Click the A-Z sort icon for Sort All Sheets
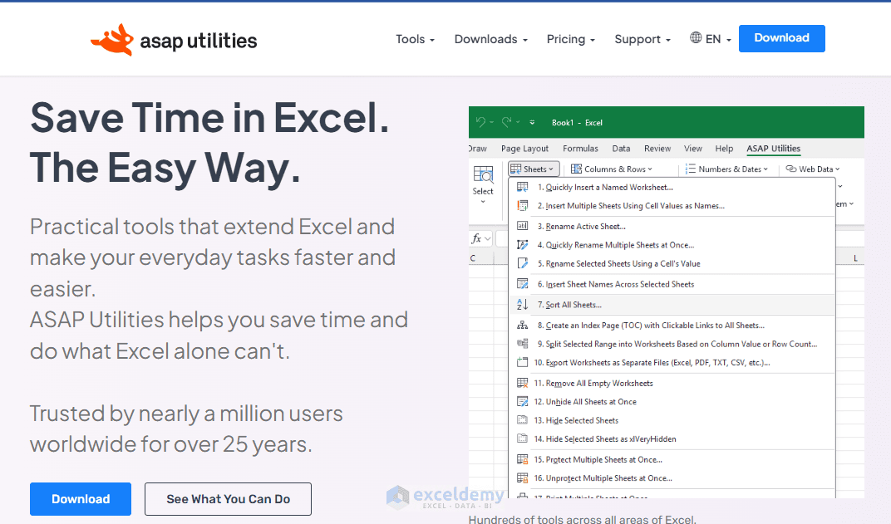The width and height of the screenshot is (891, 524). (x=522, y=304)
